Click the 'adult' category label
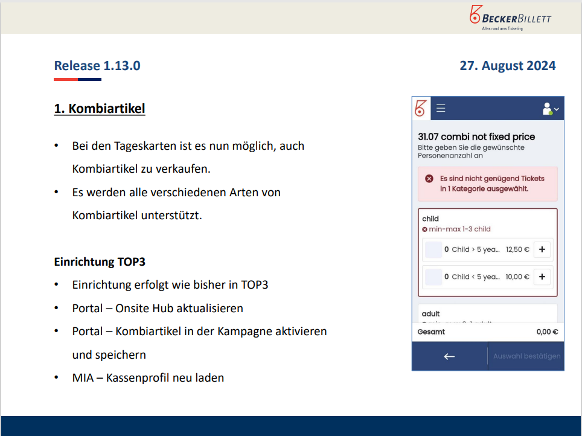Screen dimensions: 582x436 point(430,314)
